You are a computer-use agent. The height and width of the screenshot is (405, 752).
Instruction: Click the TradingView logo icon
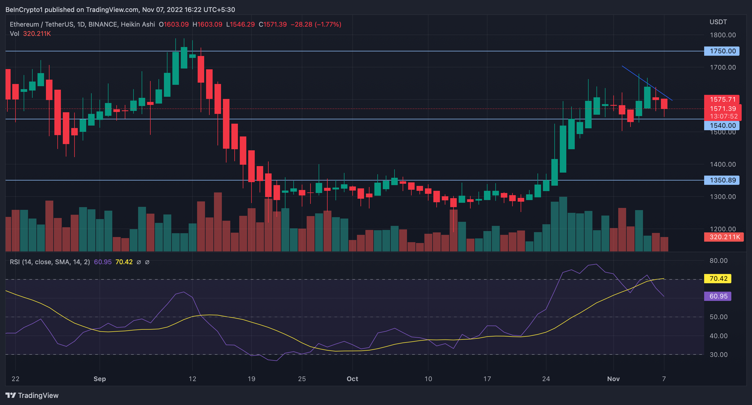click(11, 395)
